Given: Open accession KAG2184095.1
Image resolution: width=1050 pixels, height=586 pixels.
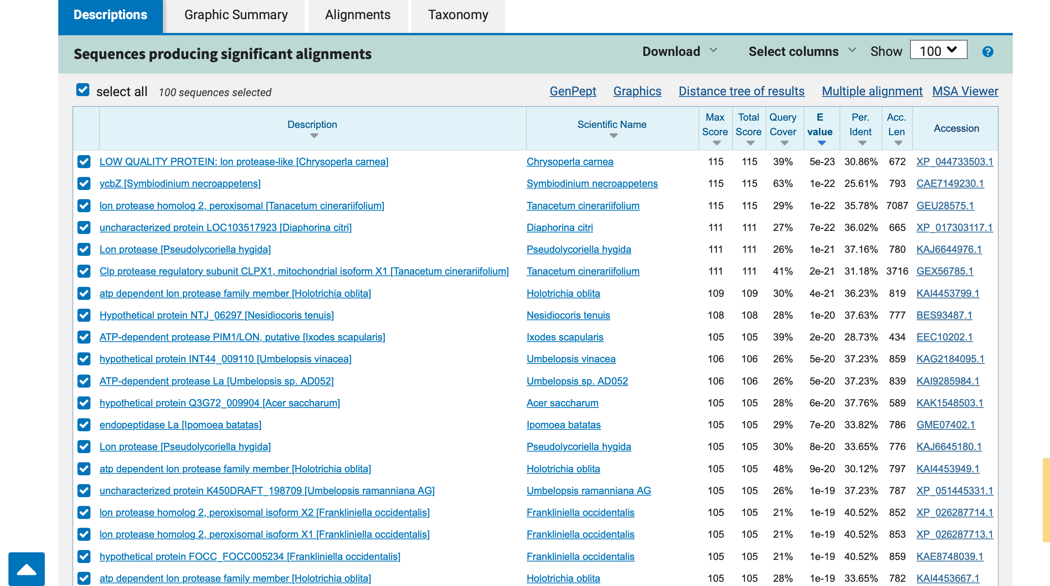Looking at the screenshot, I should 950,359.
